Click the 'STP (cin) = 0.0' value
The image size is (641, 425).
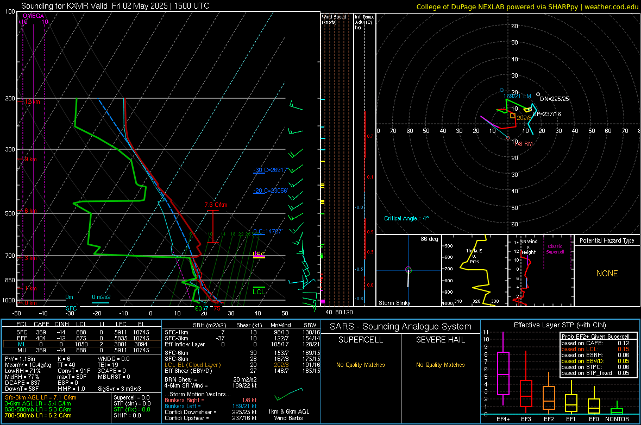coord(132,403)
